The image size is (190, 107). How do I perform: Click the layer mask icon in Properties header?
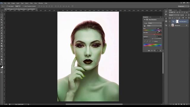click(x=147, y=20)
